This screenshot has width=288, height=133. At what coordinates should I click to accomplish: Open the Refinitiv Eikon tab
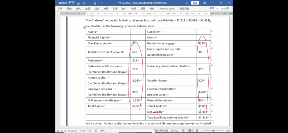[167, 9]
